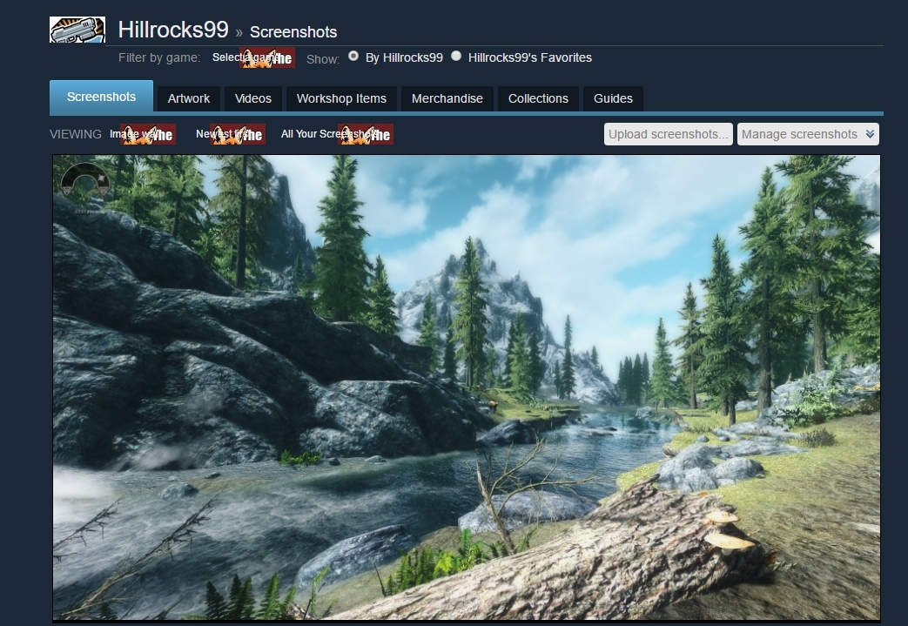The height and width of the screenshot is (626, 908).
Task: Switch to the Workshop Items tab
Action: point(341,98)
